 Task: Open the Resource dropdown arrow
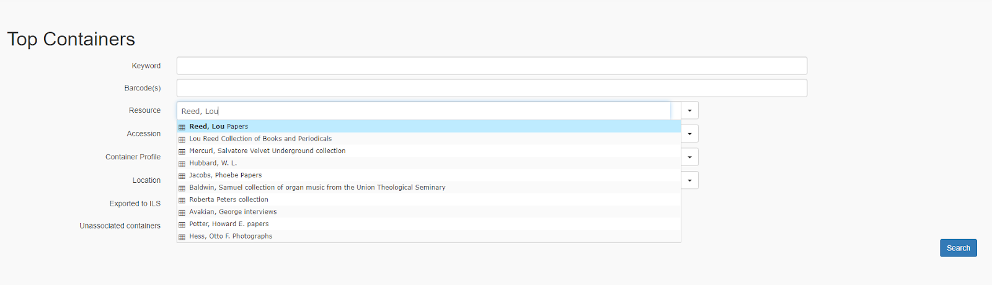coord(689,110)
